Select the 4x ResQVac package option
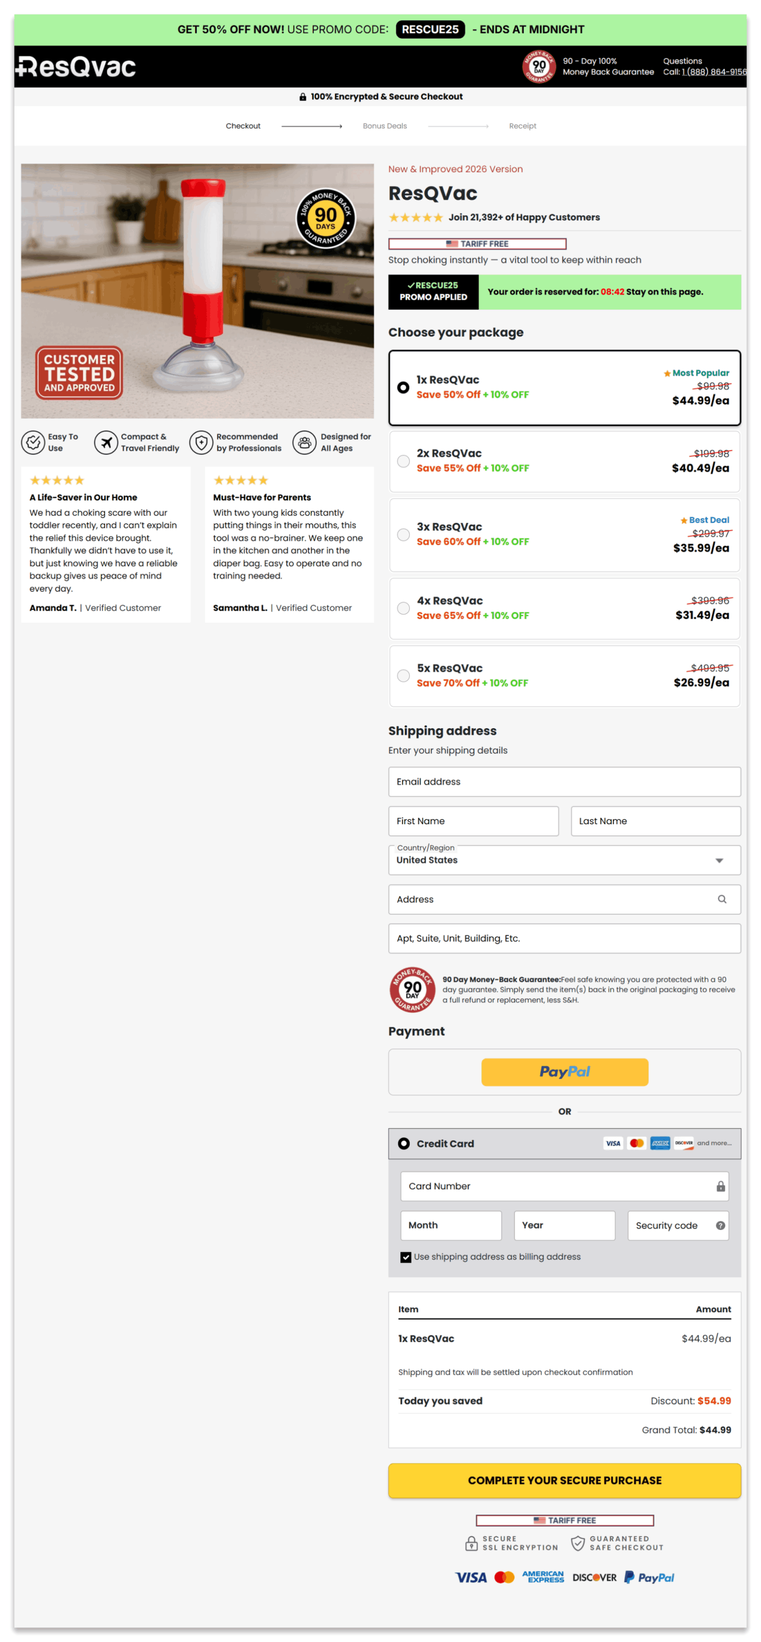The image size is (761, 1642). [x=564, y=609]
